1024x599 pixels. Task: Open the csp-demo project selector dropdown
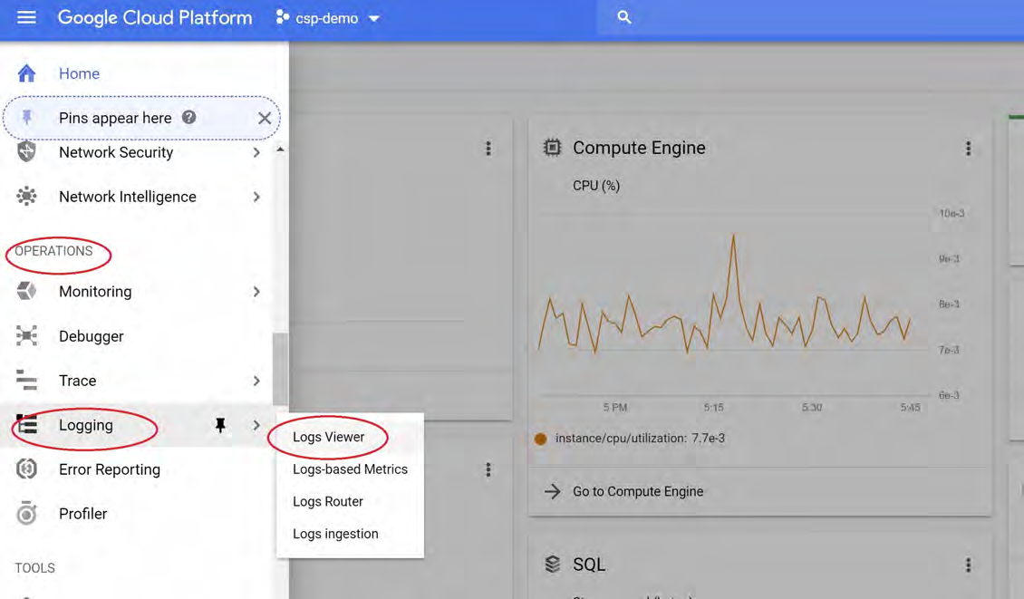(x=374, y=18)
